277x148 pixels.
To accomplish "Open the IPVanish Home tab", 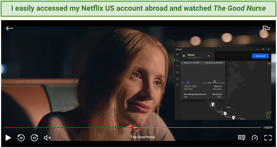I will [x=177, y=60].
